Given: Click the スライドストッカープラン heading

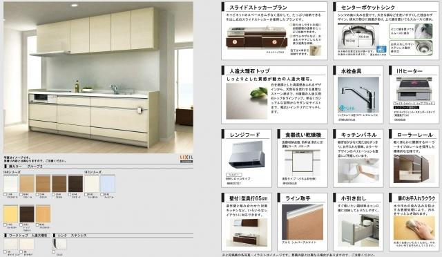Looking at the screenshot, I should (258, 8).
